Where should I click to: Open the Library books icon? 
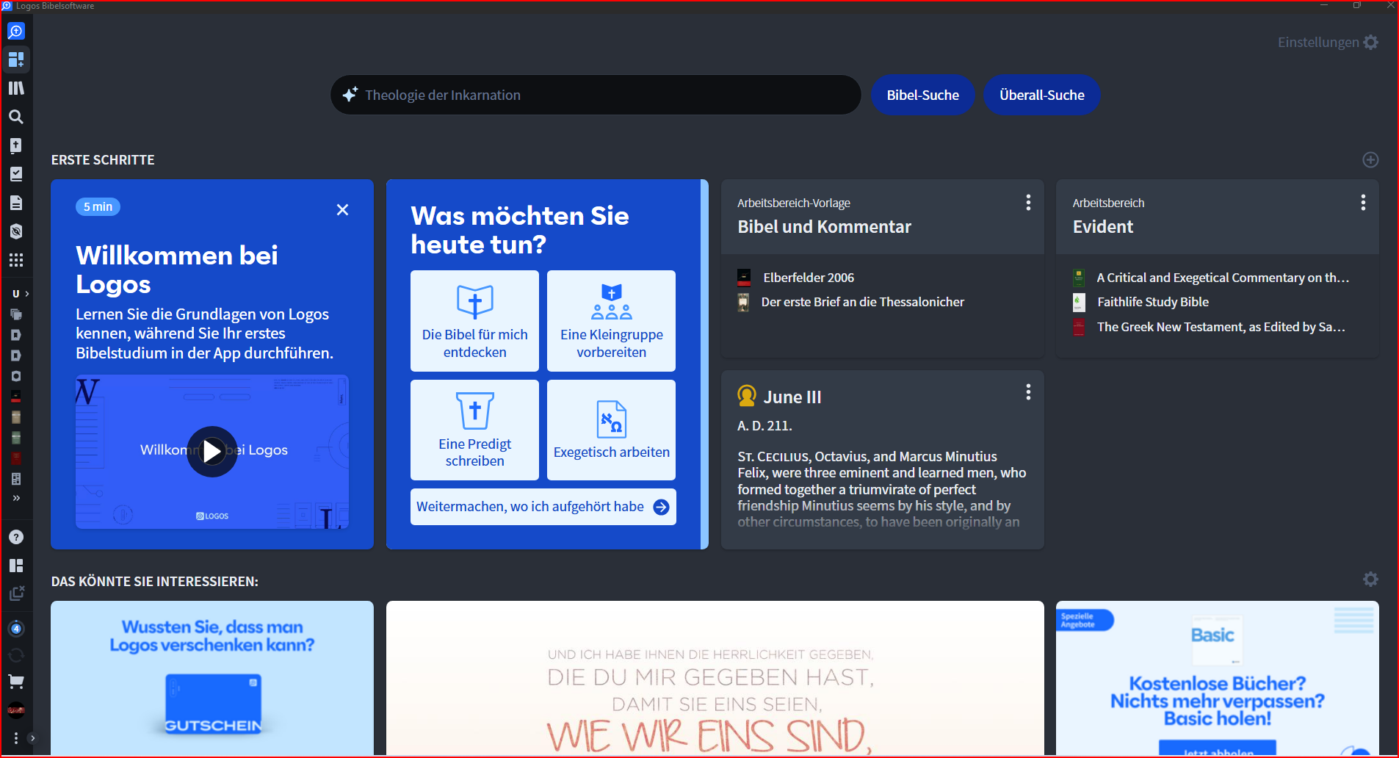tap(16, 88)
